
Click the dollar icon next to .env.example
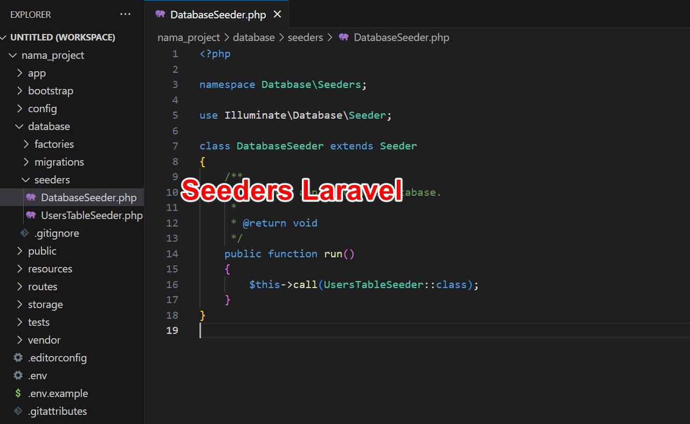pos(18,393)
